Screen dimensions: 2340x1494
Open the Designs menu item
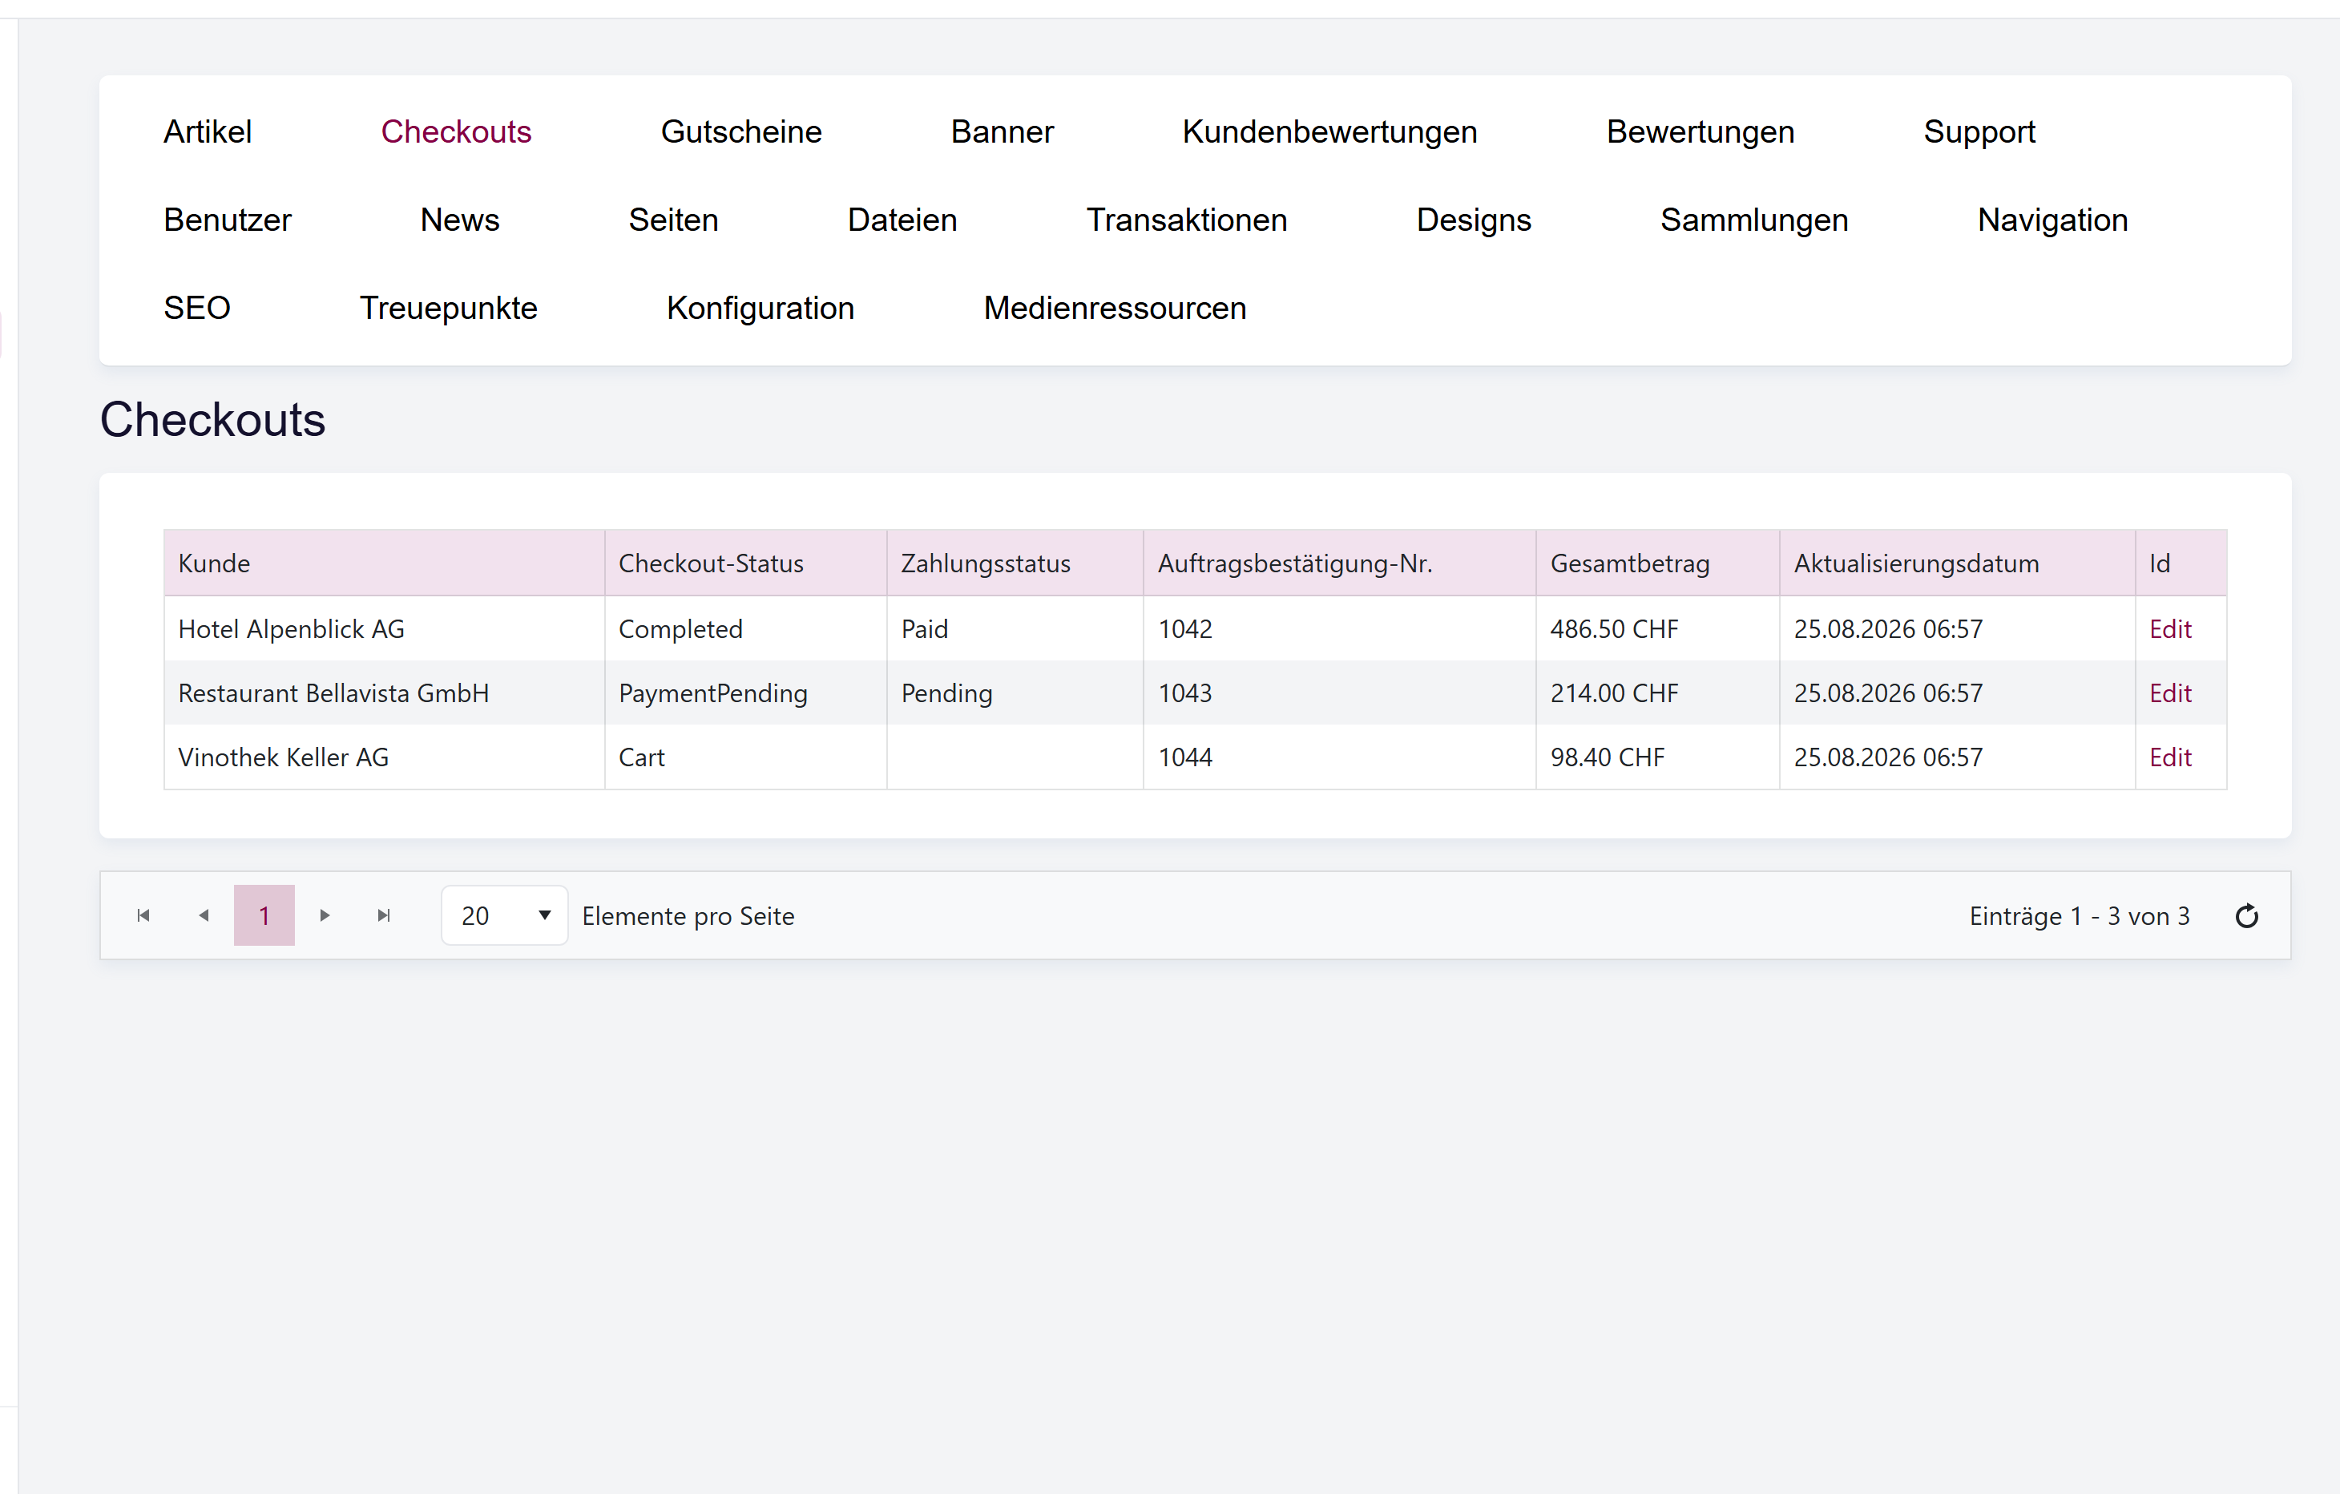tap(1475, 220)
